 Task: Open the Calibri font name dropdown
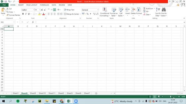34,10
